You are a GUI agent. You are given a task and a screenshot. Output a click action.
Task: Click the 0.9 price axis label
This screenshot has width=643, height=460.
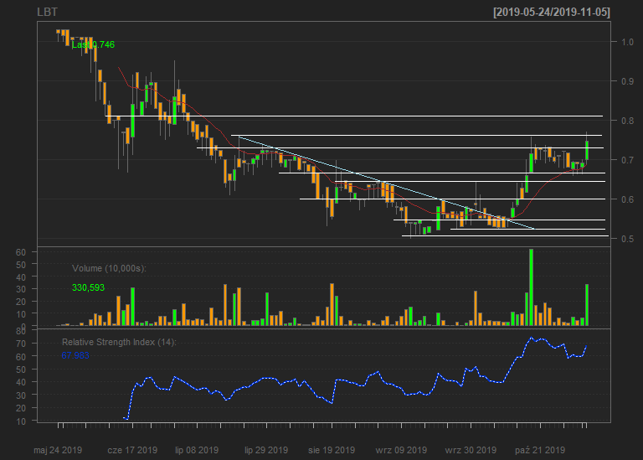pos(627,81)
